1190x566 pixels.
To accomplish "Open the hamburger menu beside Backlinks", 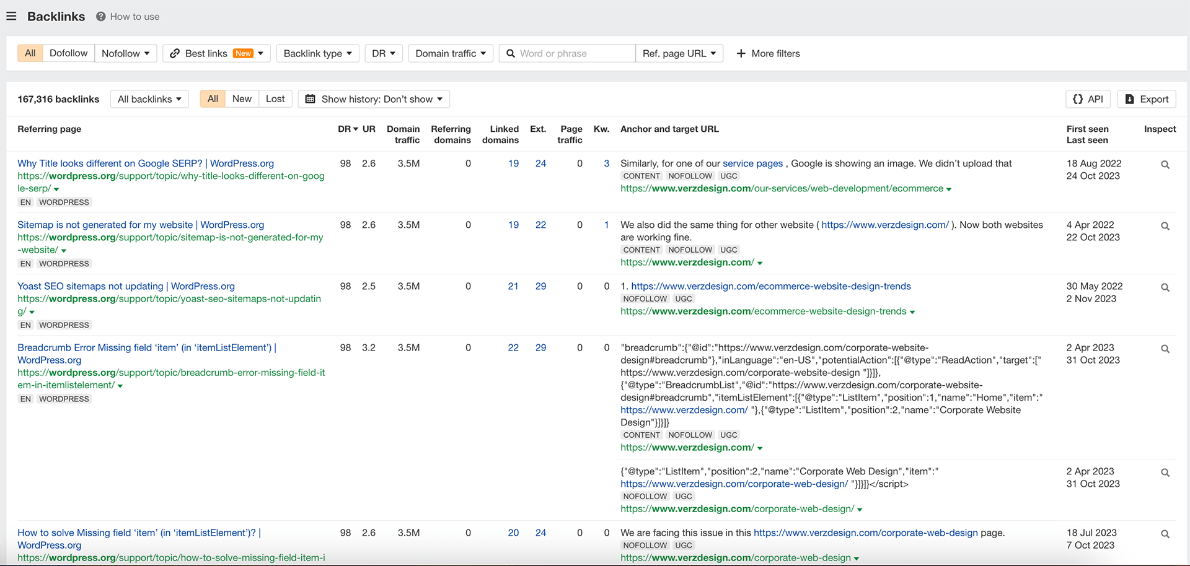I will (x=11, y=16).
